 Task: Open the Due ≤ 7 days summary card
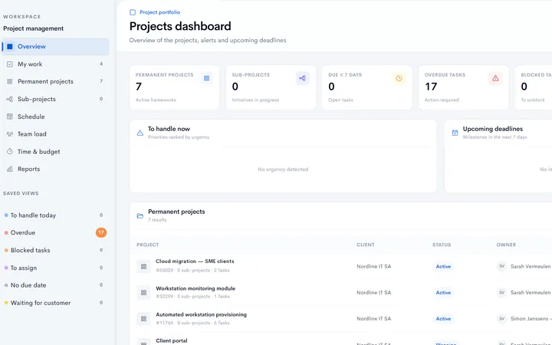[x=367, y=87]
